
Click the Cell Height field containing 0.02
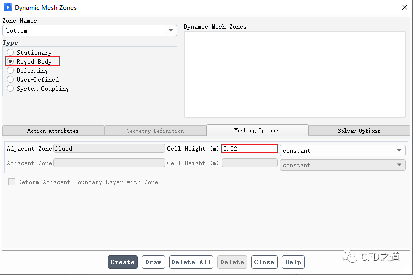[x=249, y=149]
